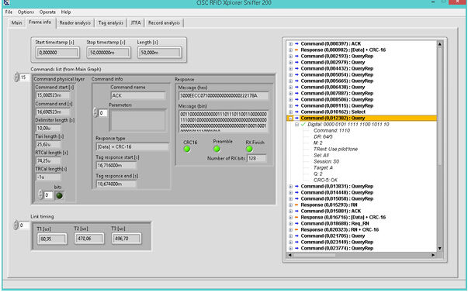
Task: Click the Stop timestamp field
Action: coord(109,53)
